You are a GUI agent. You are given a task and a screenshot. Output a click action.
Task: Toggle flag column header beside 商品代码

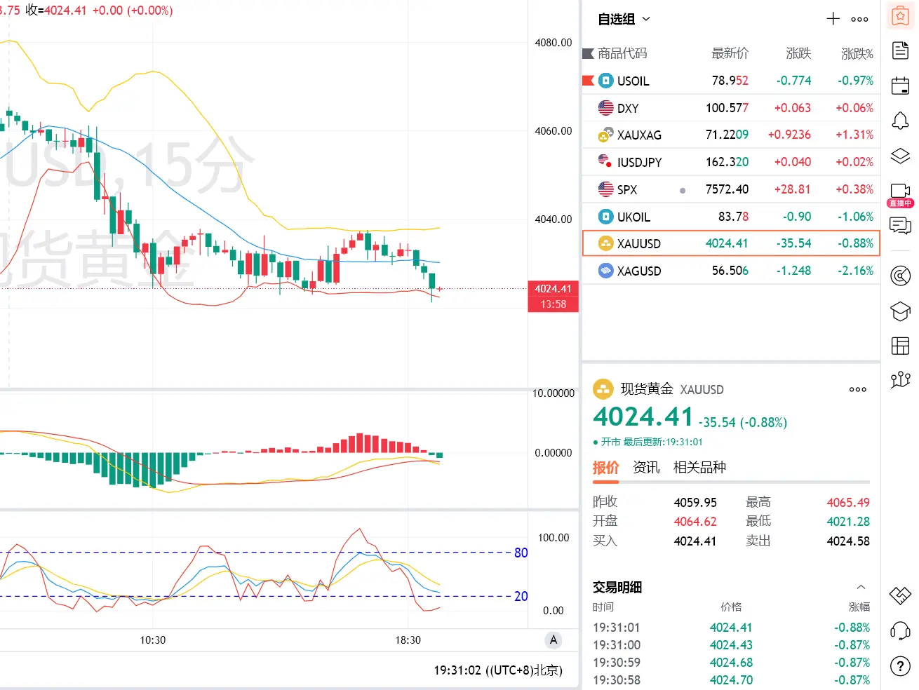tap(589, 53)
